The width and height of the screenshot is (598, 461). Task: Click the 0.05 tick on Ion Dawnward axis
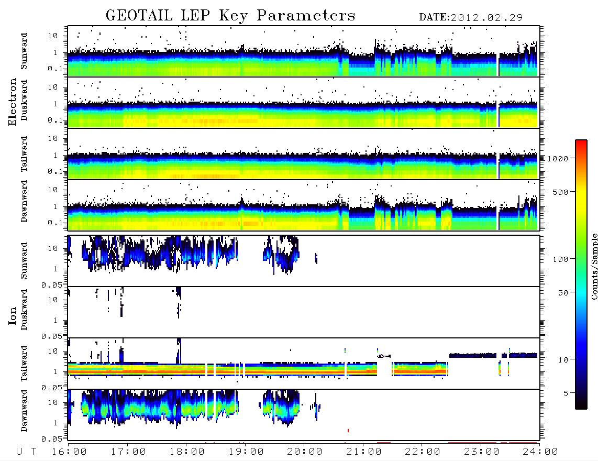pyautogui.click(x=51, y=439)
